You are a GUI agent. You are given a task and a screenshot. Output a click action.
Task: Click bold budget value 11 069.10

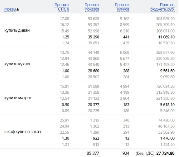(166, 37)
